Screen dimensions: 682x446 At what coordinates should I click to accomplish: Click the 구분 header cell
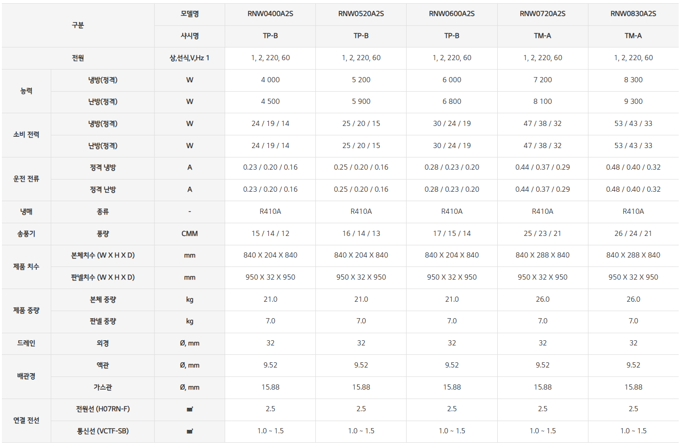[x=78, y=25]
